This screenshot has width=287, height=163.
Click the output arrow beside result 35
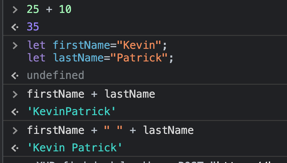point(15,27)
